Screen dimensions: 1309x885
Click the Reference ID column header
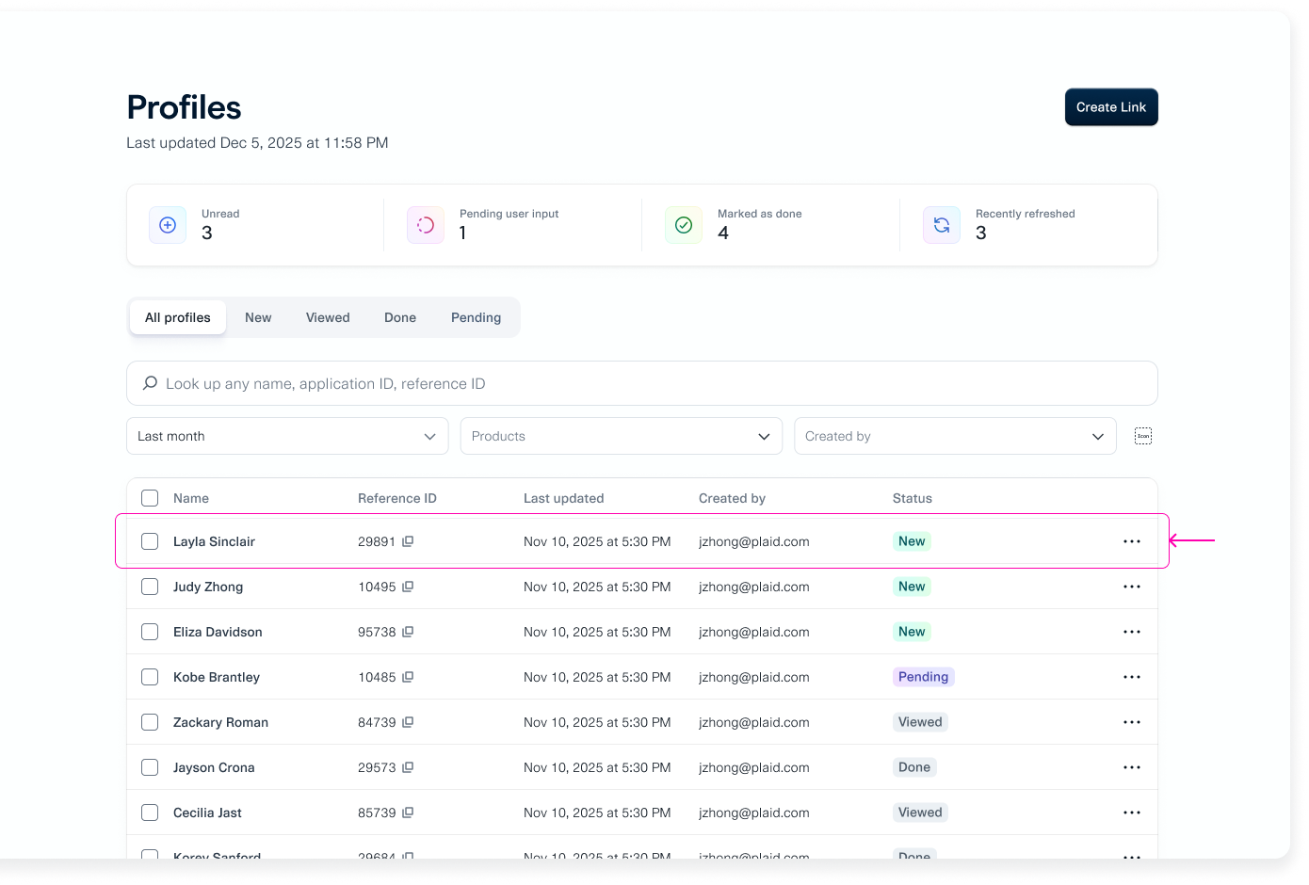397,498
